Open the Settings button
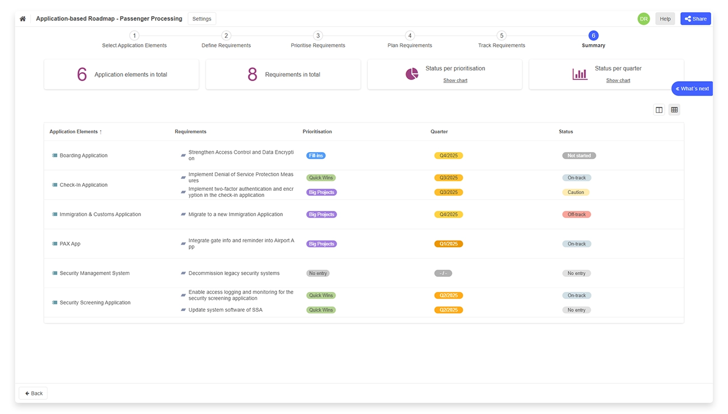Screen dimensions: 728x414 (202, 19)
